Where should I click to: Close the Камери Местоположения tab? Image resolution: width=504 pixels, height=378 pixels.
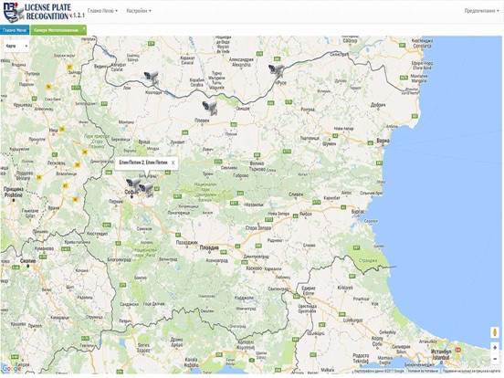[x=84, y=28]
